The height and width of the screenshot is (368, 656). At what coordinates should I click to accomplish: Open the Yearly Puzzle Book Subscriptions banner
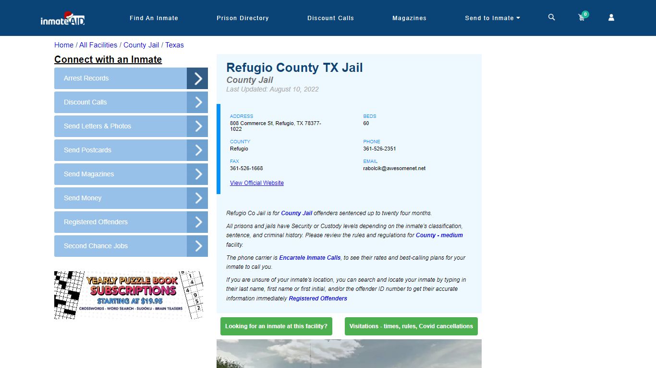pyautogui.click(x=129, y=295)
